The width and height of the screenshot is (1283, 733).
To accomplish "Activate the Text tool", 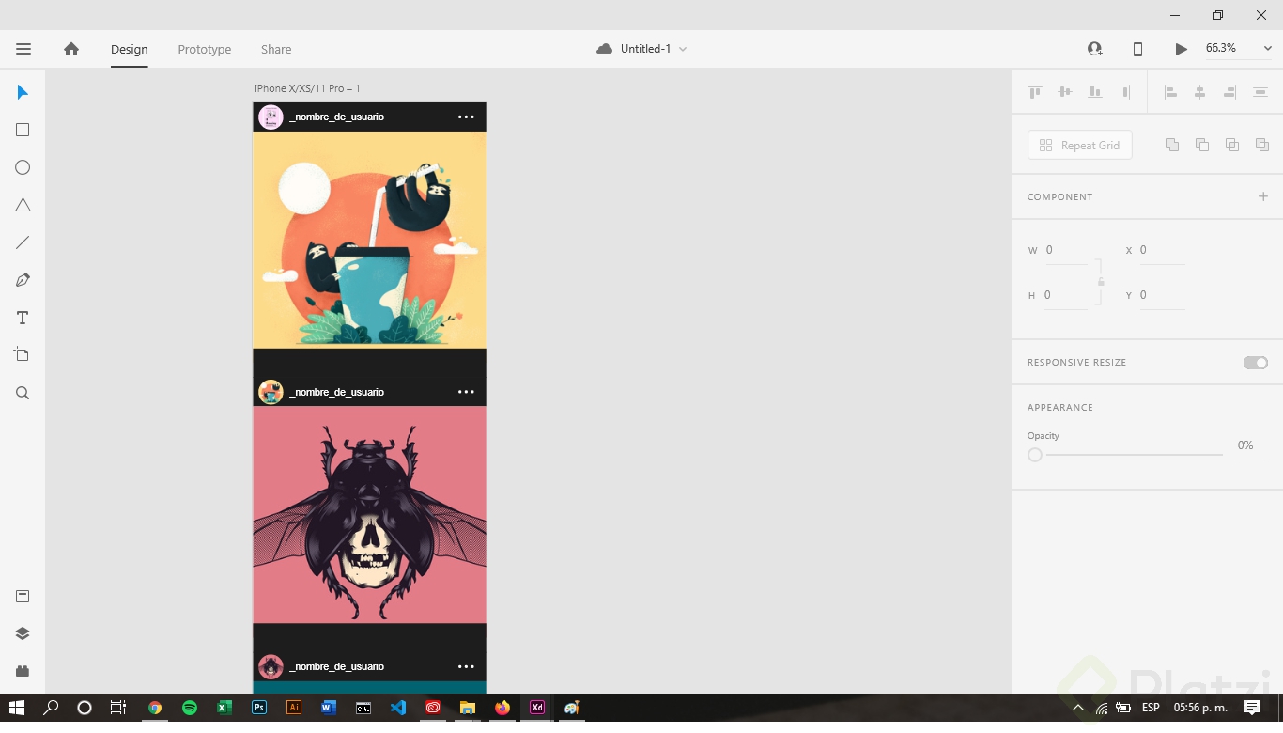I will 22,317.
